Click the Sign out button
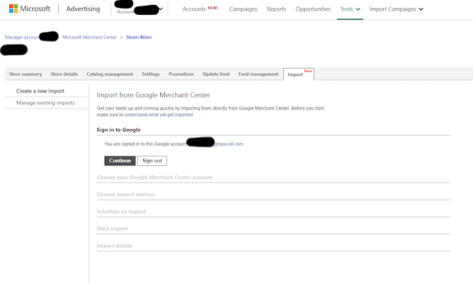473x284 pixels. point(152,161)
